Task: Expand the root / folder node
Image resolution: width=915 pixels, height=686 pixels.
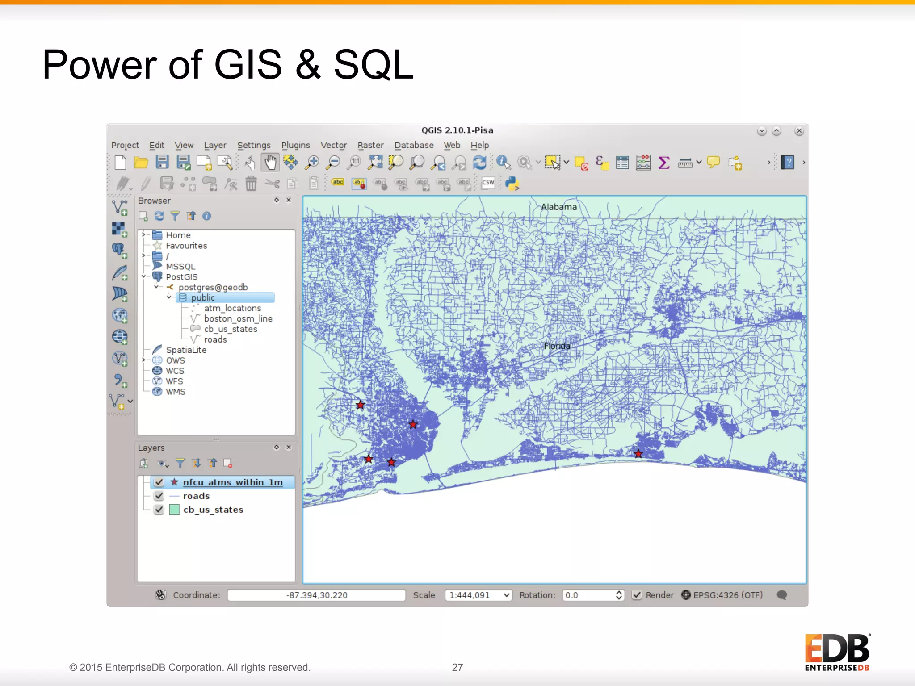Action: (x=143, y=255)
